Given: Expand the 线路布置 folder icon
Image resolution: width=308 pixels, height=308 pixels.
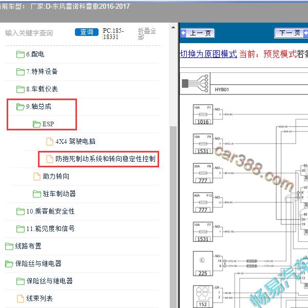Looking at the screenshot, I should [9, 246].
